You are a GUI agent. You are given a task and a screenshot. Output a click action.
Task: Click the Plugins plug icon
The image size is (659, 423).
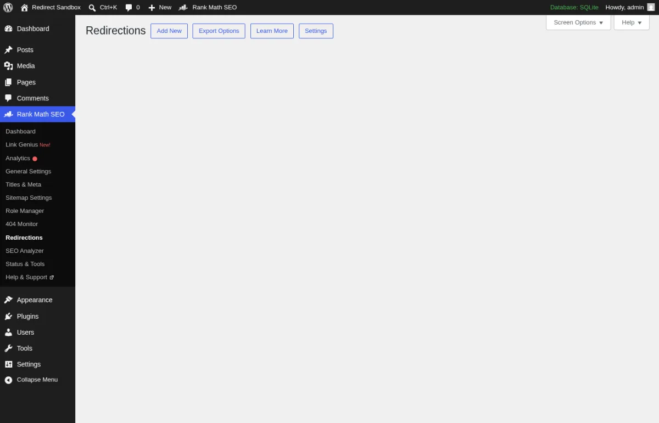pos(8,317)
